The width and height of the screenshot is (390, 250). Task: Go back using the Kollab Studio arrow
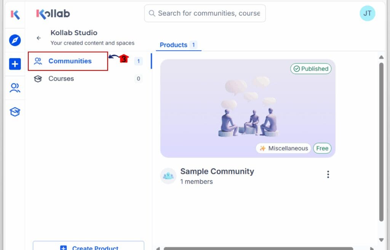tap(38, 38)
